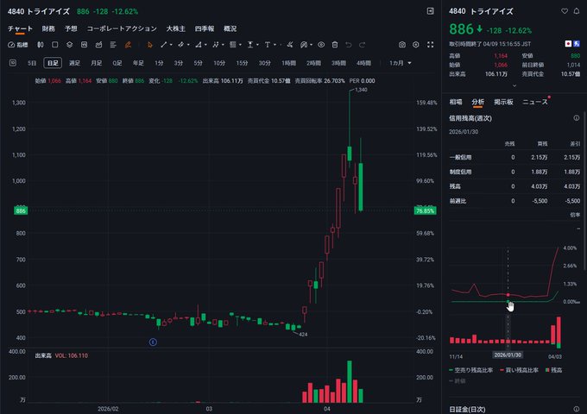Click the period settings icon left of 5日

13,63
